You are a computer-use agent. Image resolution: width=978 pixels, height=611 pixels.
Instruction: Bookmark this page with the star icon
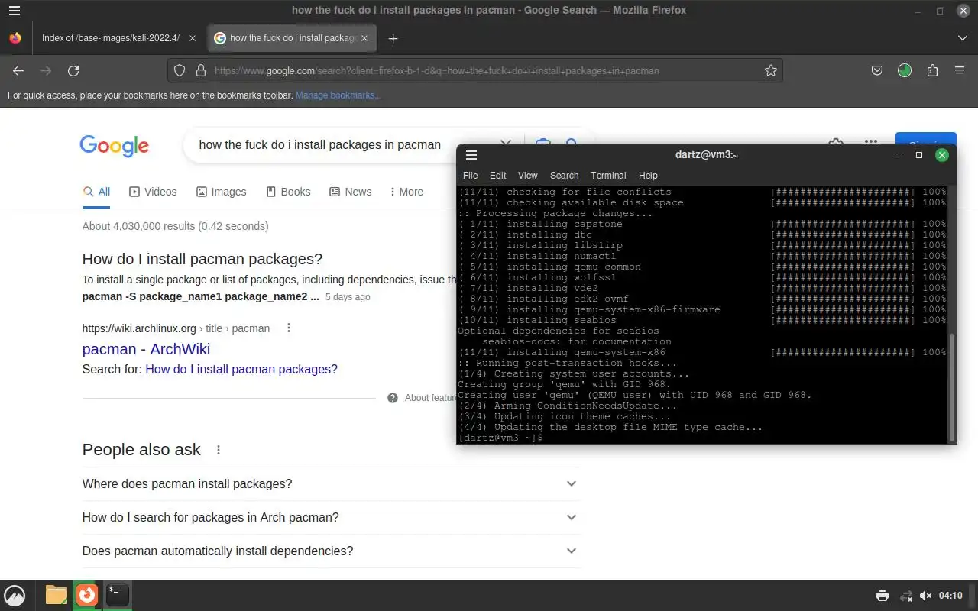pos(771,70)
